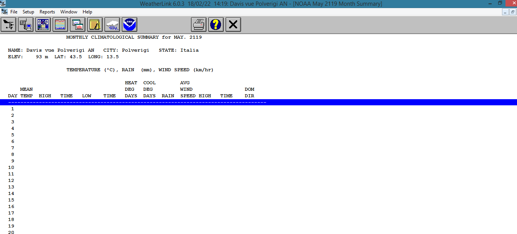Minimize the NOAA summary child window
This screenshot has width=517, height=234.
[505, 12]
